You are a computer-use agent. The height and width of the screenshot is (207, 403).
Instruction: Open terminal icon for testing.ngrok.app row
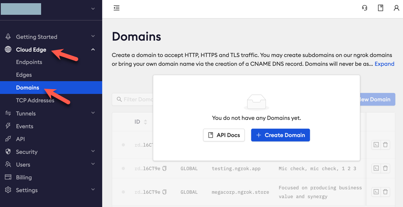(x=376, y=168)
